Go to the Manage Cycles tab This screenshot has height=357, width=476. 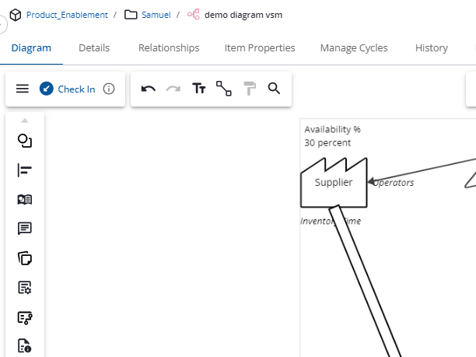pyautogui.click(x=354, y=48)
